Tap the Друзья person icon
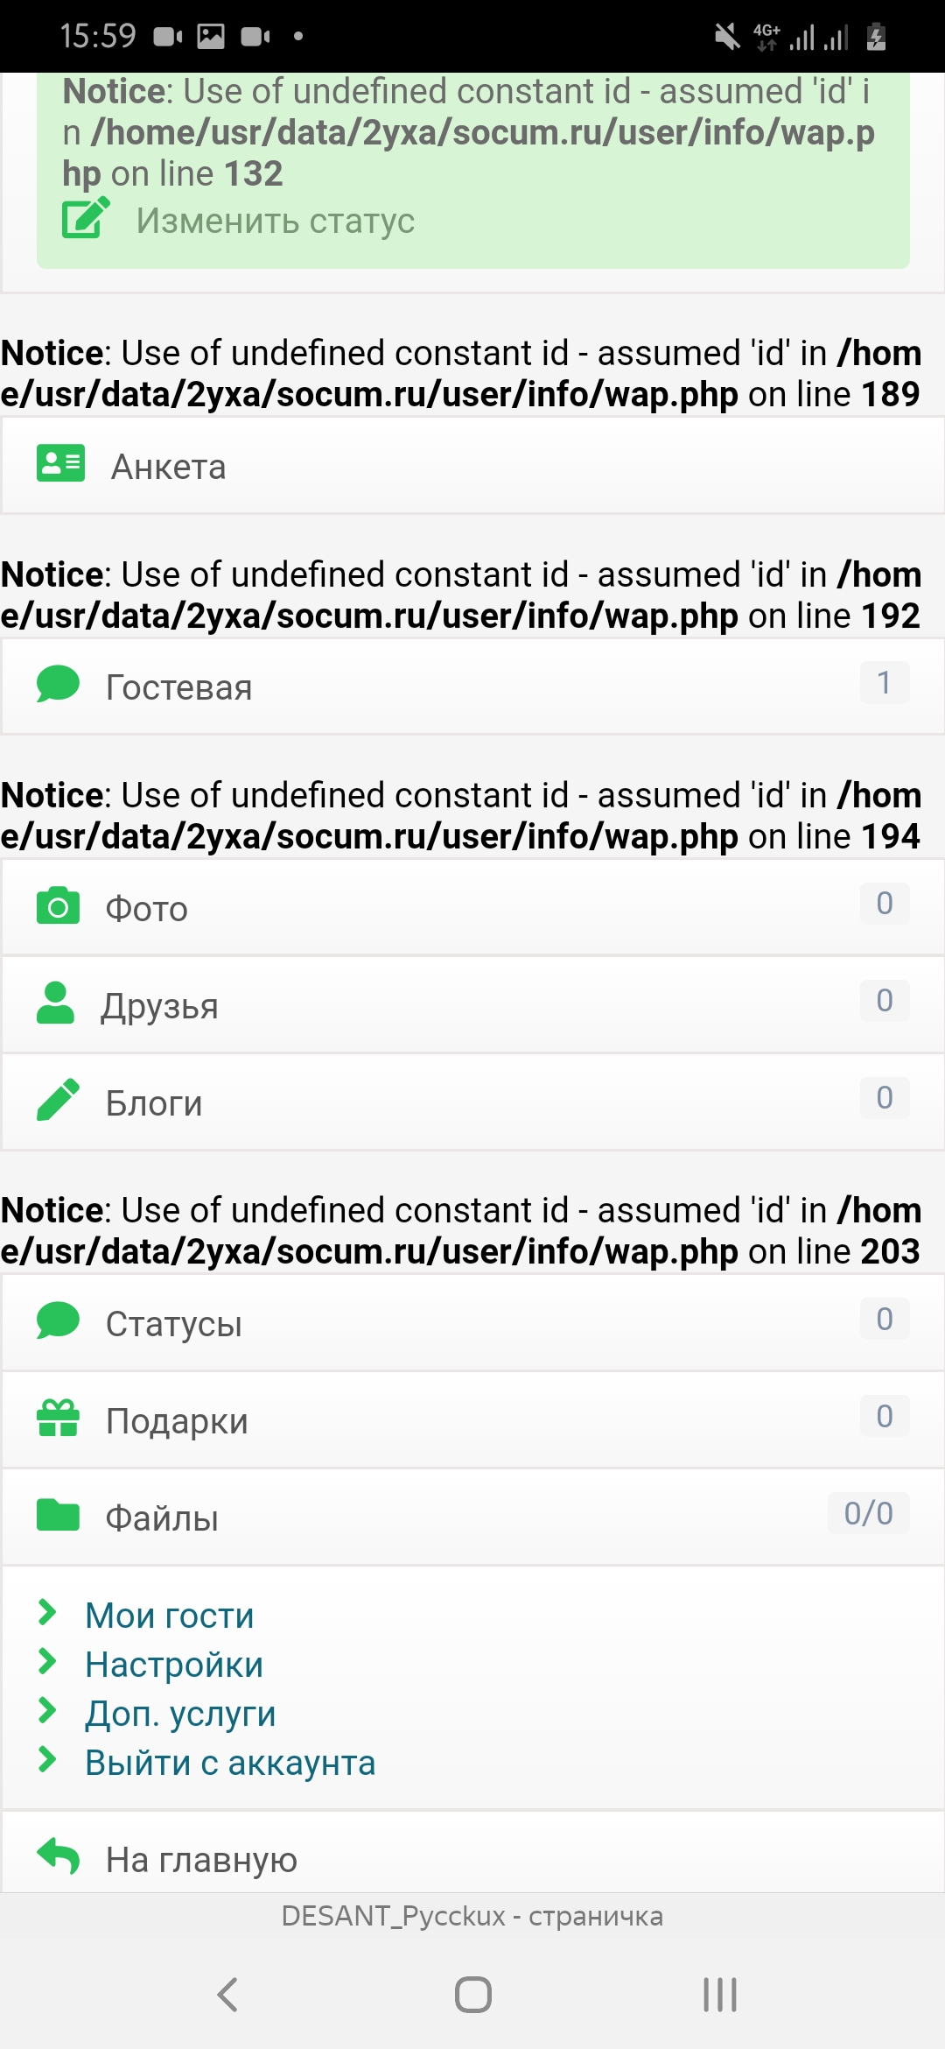This screenshot has width=945, height=2049. 56,1003
